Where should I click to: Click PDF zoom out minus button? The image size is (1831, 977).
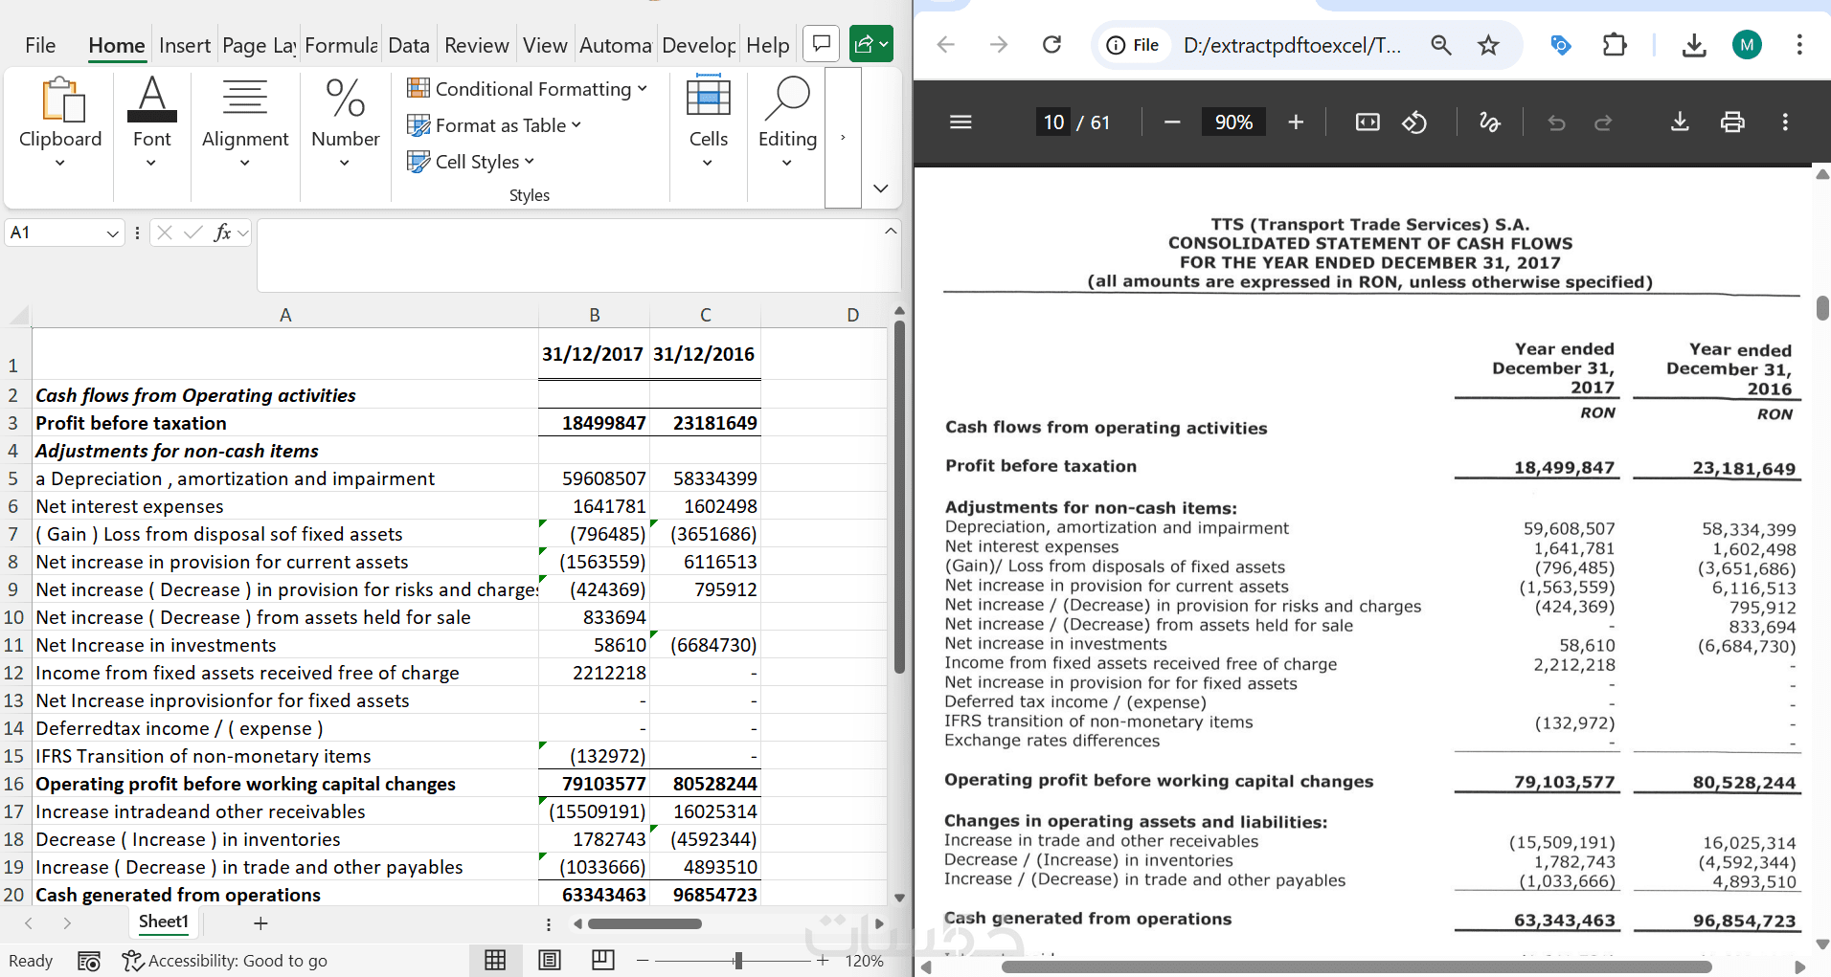(1172, 122)
